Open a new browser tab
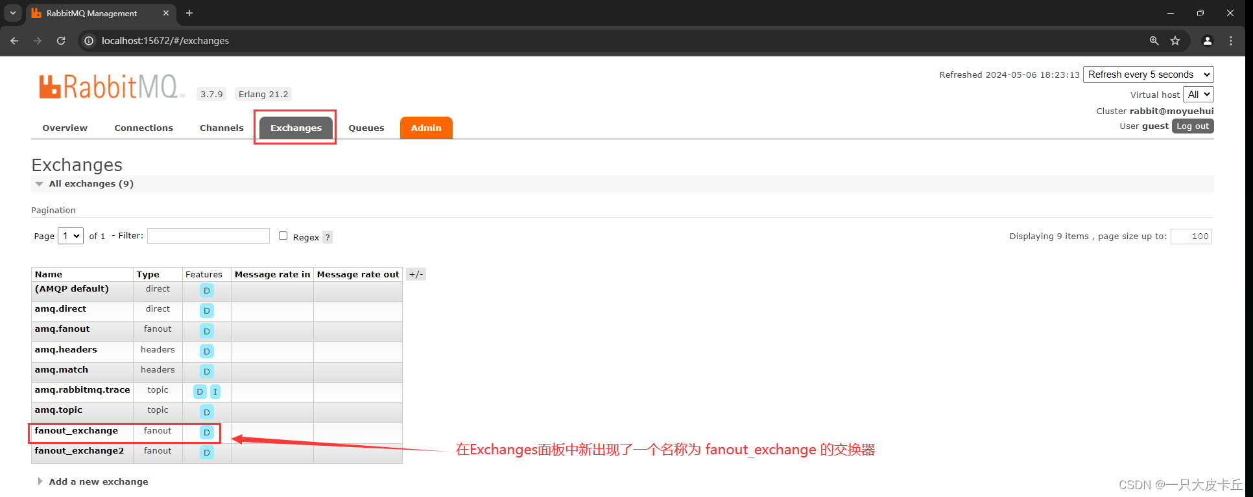This screenshot has width=1253, height=497. (189, 13)
